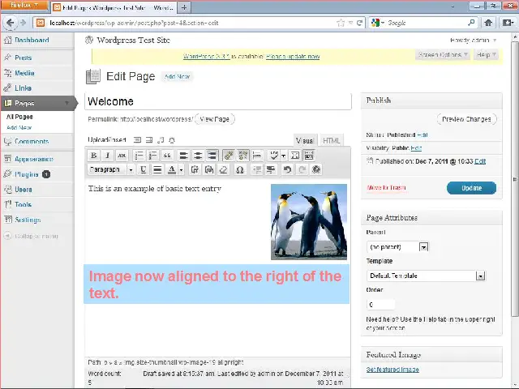Click the Collapse menu toggle
Viewport: 519px width, 389px height.
coord(31,236)
